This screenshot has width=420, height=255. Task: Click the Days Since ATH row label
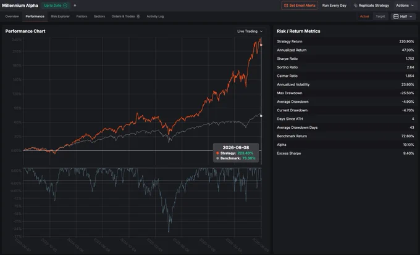tap(290, 119)
